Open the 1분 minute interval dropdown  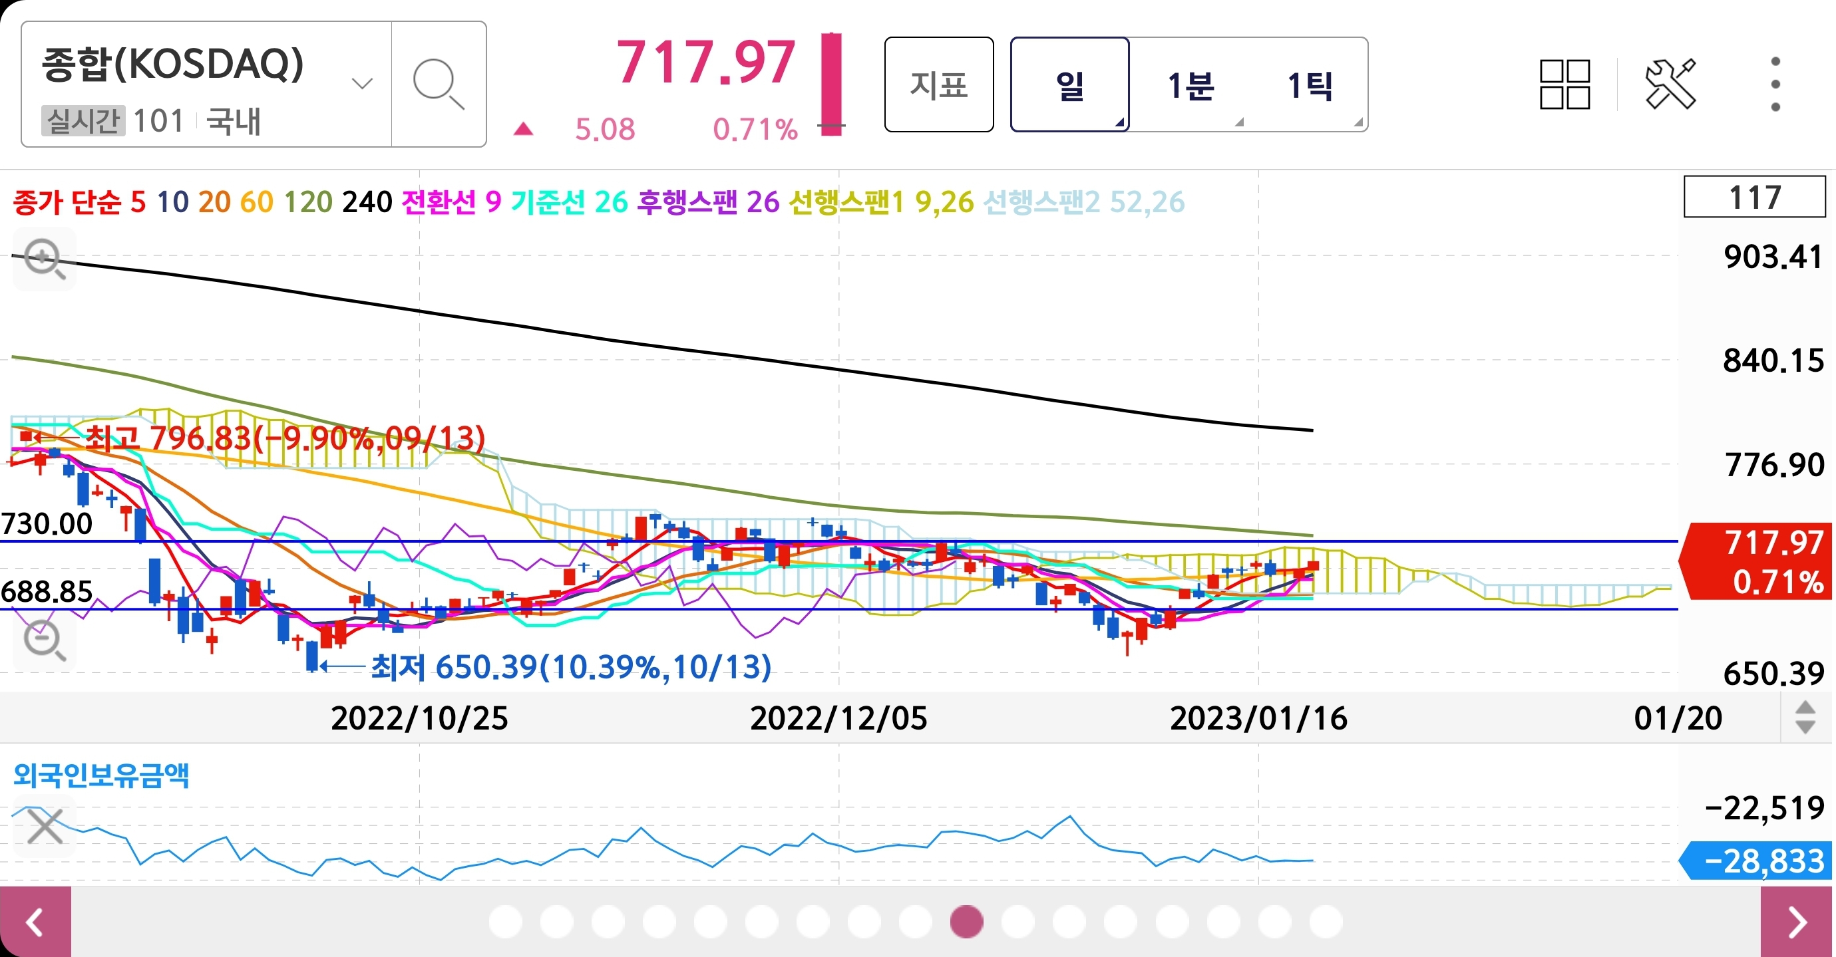(x=1191, y=85)
